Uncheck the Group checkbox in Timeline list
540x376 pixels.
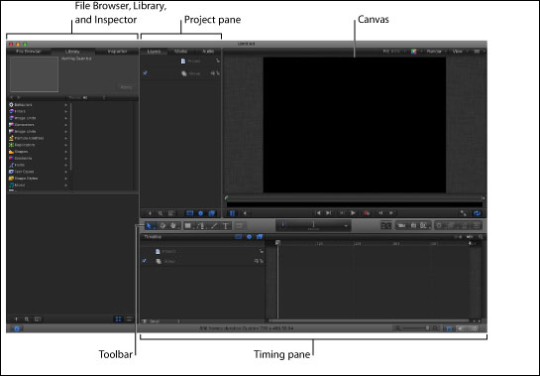(145, 261)
